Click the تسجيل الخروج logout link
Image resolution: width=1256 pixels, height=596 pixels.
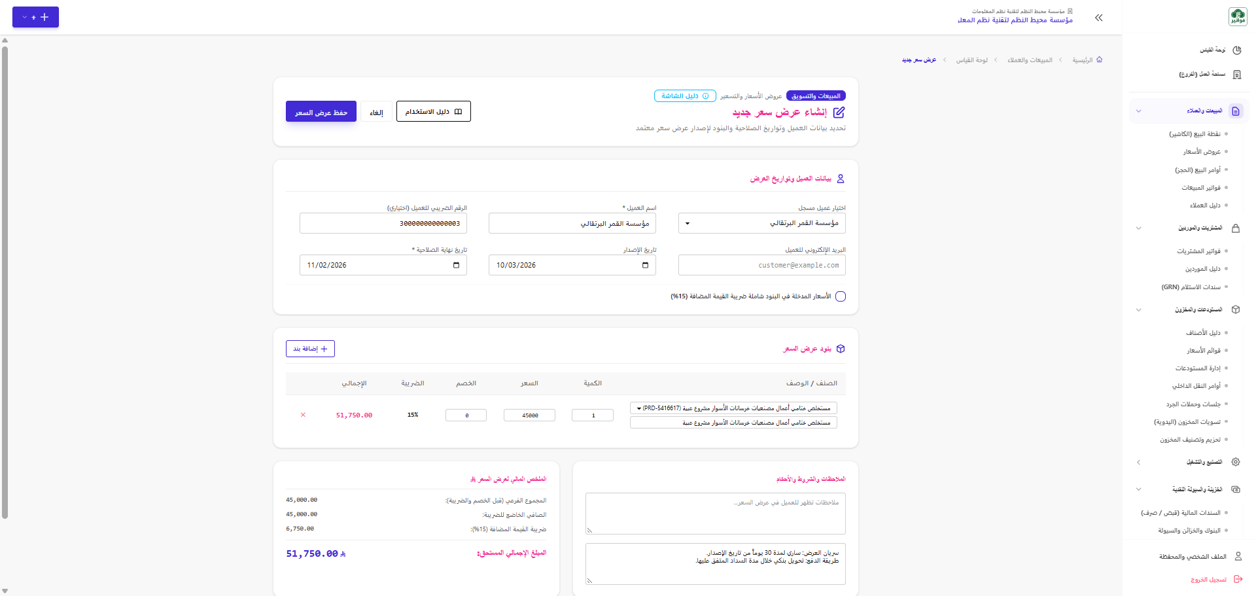tap(1209, 580)
